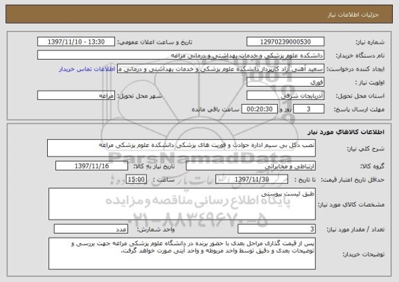Click the شماره نیاز label

tap(370, 42)
